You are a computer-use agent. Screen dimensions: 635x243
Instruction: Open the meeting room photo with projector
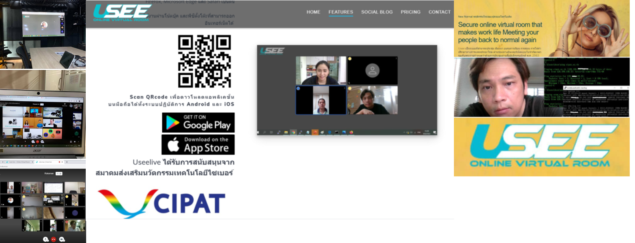pyautogui.click(x=43, y=34)
